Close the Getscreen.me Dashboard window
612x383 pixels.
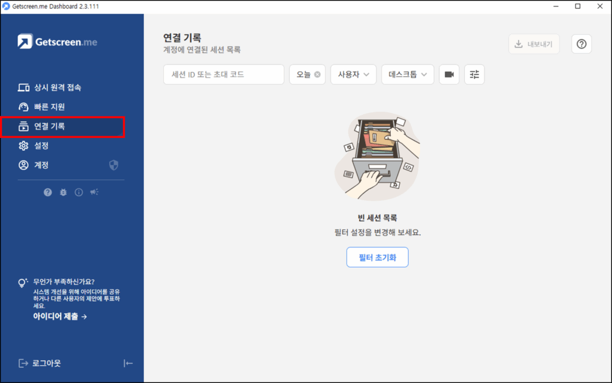coord(600,6)
